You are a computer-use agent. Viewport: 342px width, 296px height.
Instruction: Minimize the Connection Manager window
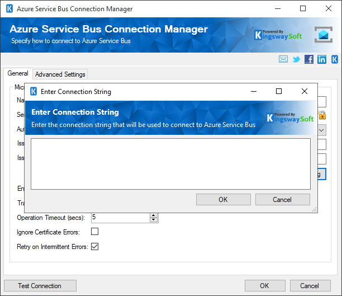pos(278,8)
